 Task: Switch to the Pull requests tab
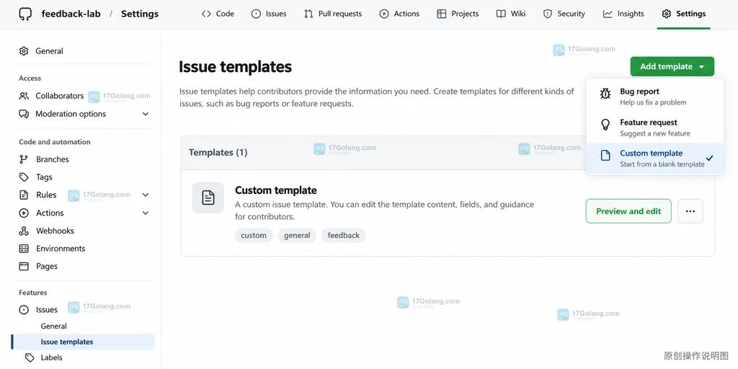(x=333, y=14)
